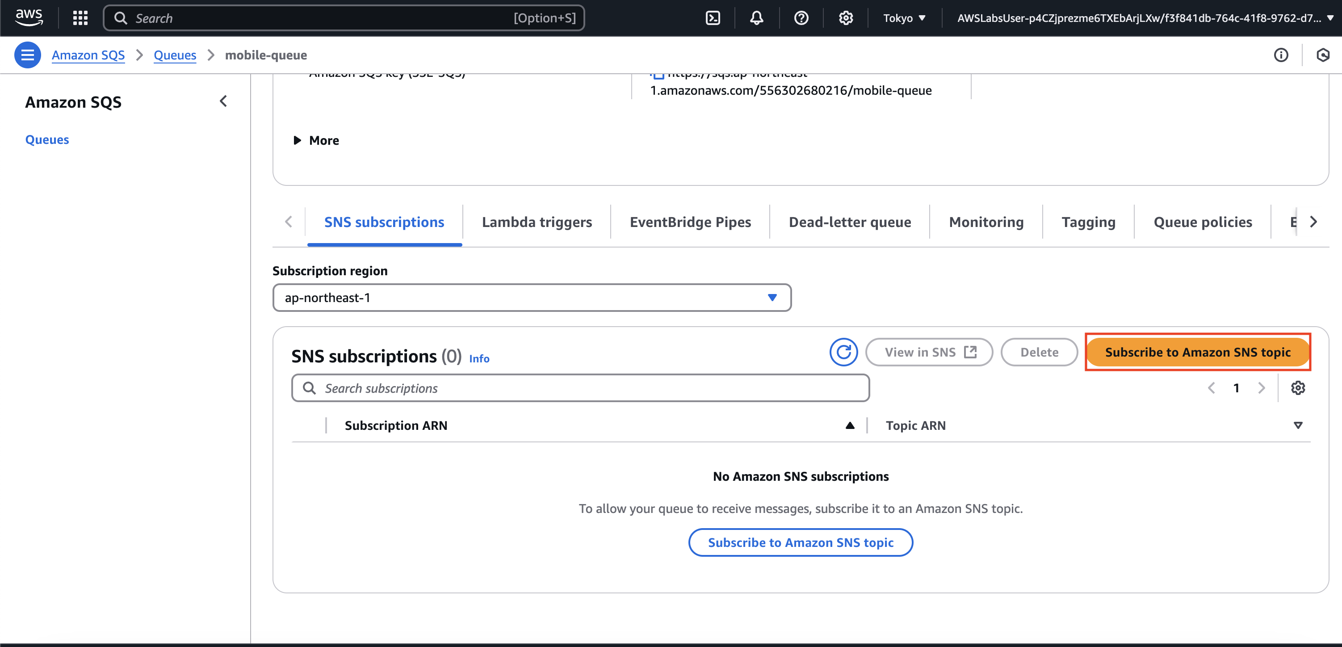Click orange Subscribe to Amazon SNS topic button
The width and height of the screenshot is (1342, 647).
click(1197, 352)
